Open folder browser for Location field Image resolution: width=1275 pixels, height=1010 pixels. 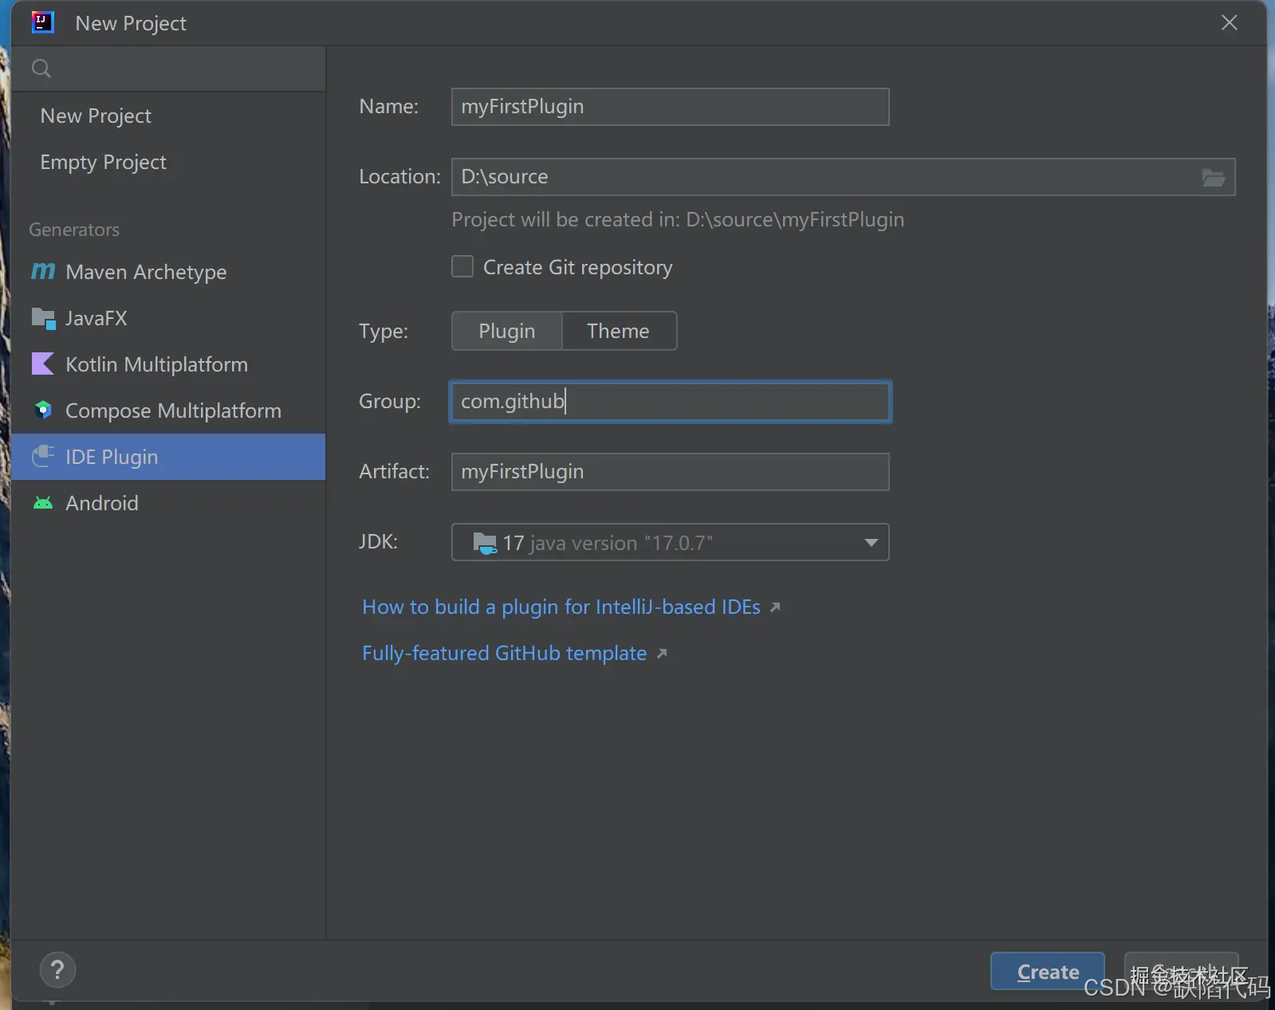click(1214, 177)
